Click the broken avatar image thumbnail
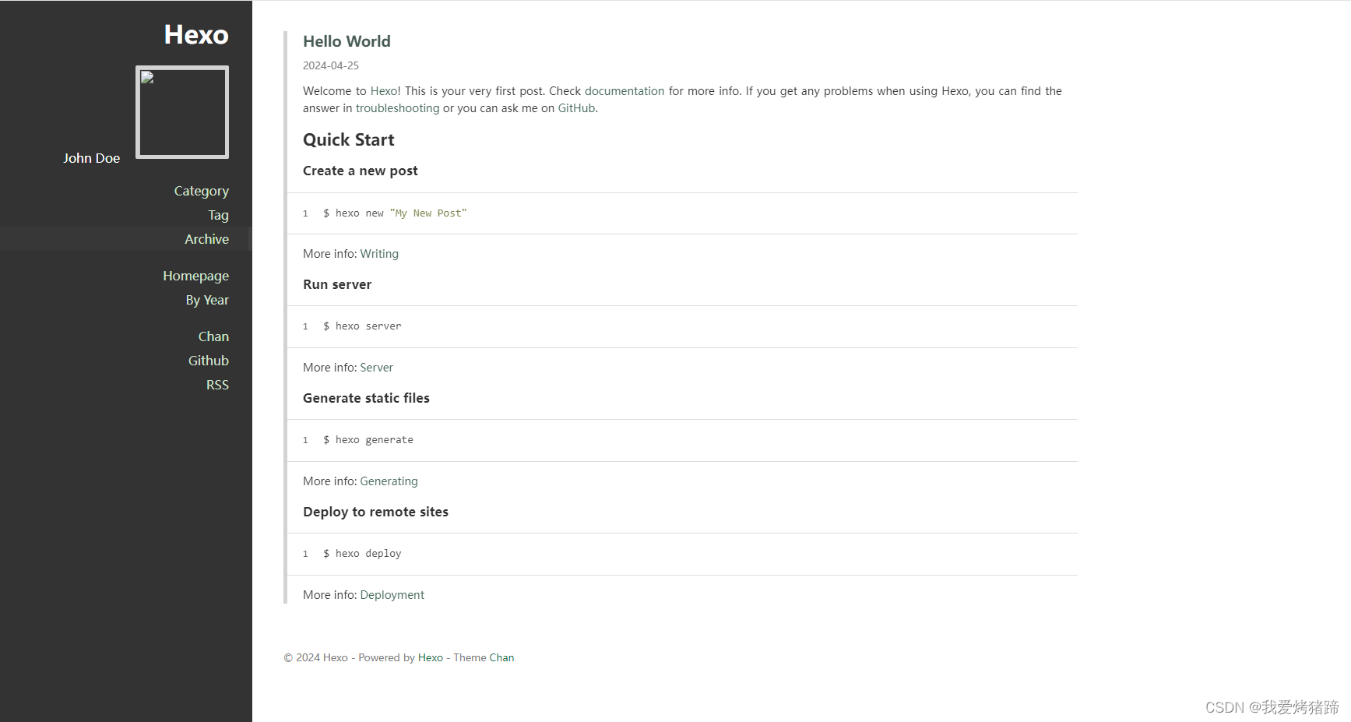The width and height of the screenshot is (1351, 722). pos(182,112)
